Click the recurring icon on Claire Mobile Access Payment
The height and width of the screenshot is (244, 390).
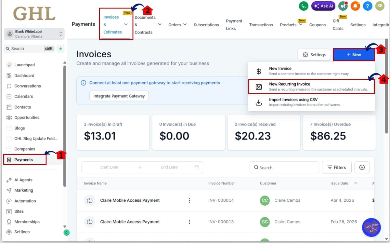tap(90, 200)
